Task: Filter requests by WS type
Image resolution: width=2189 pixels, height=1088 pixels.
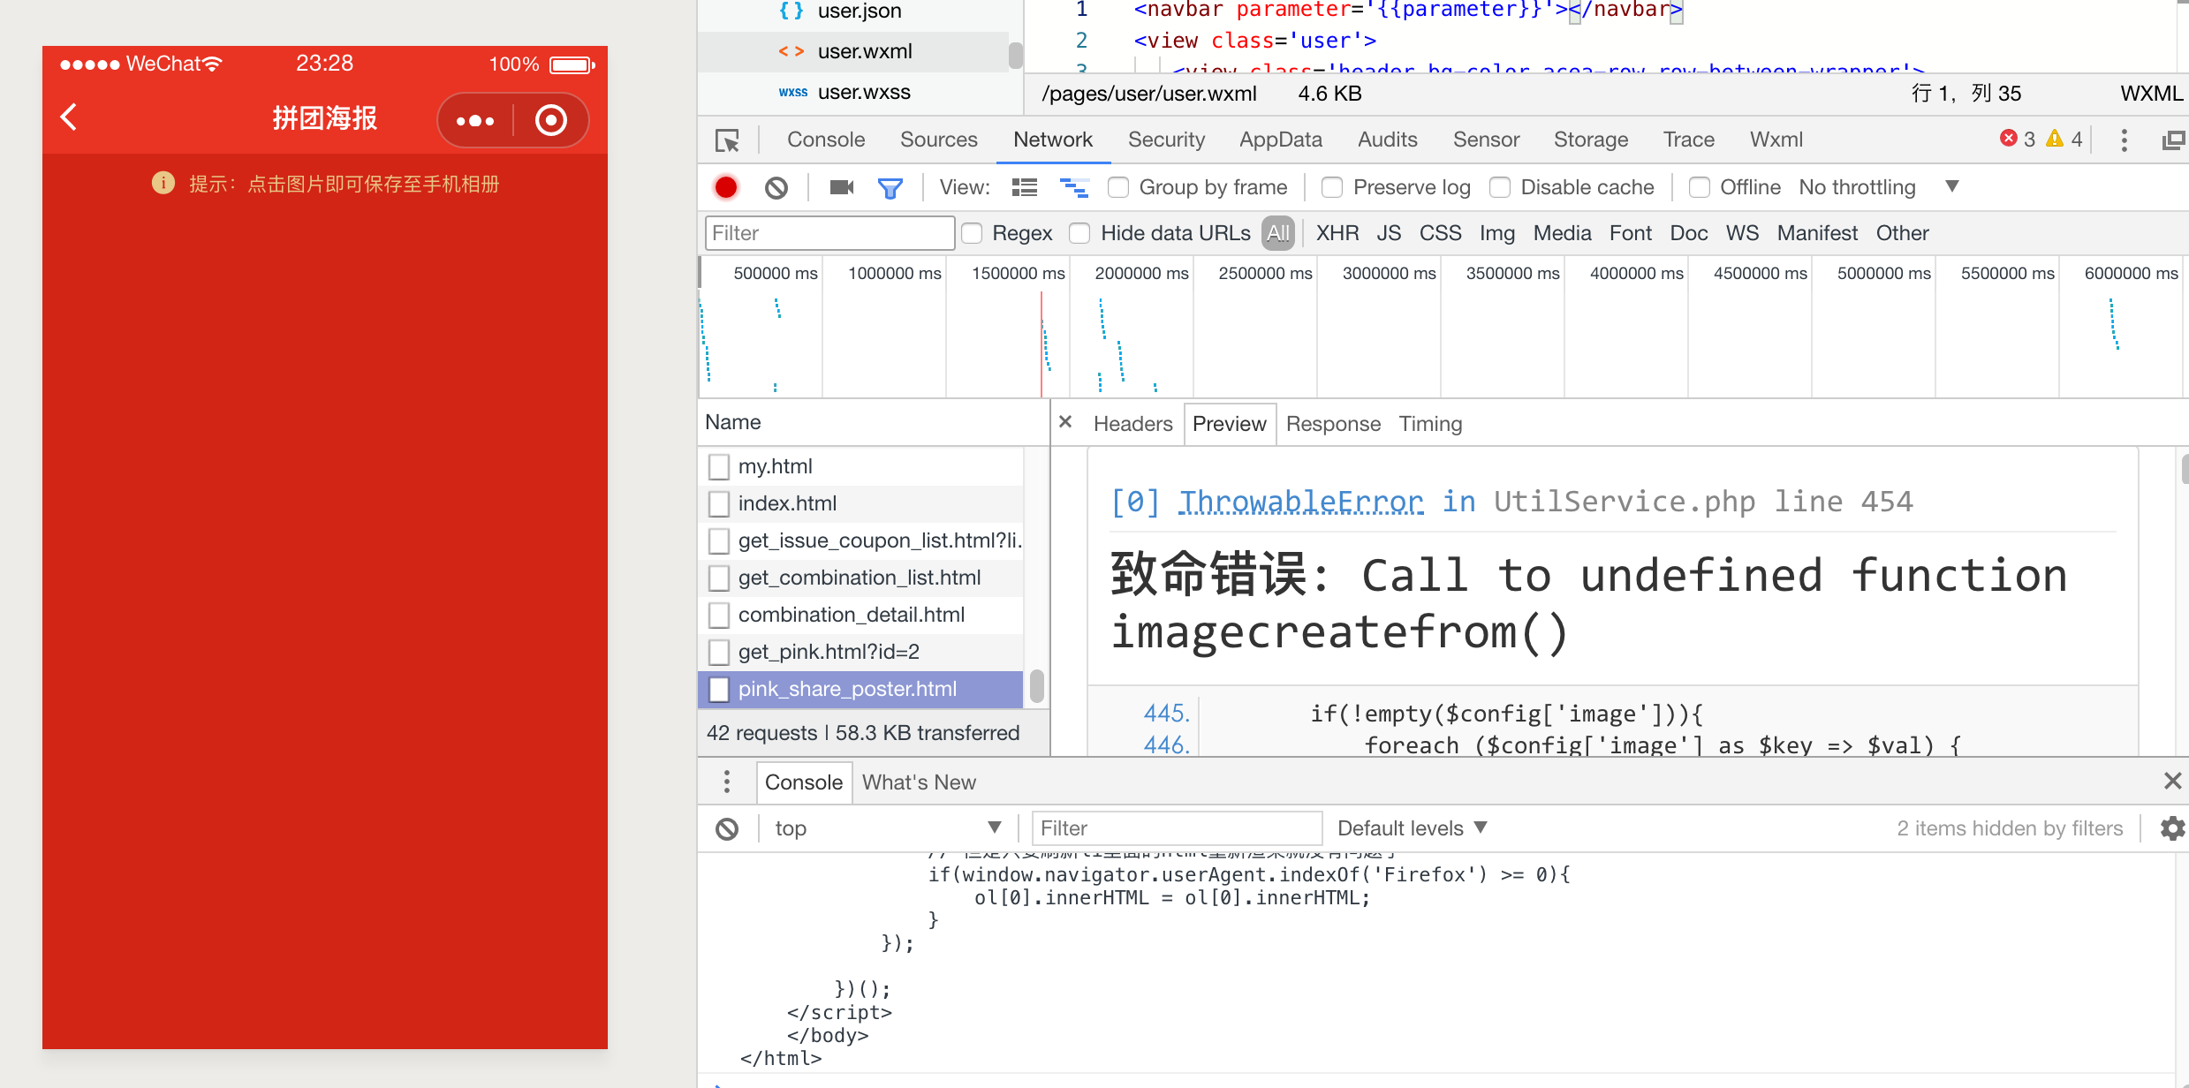Action: [1742, 233]
